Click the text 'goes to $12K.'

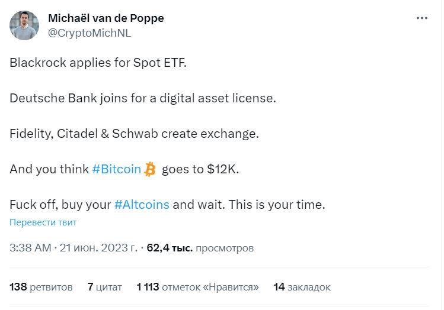pyautogui.click(x=200, y=170)
